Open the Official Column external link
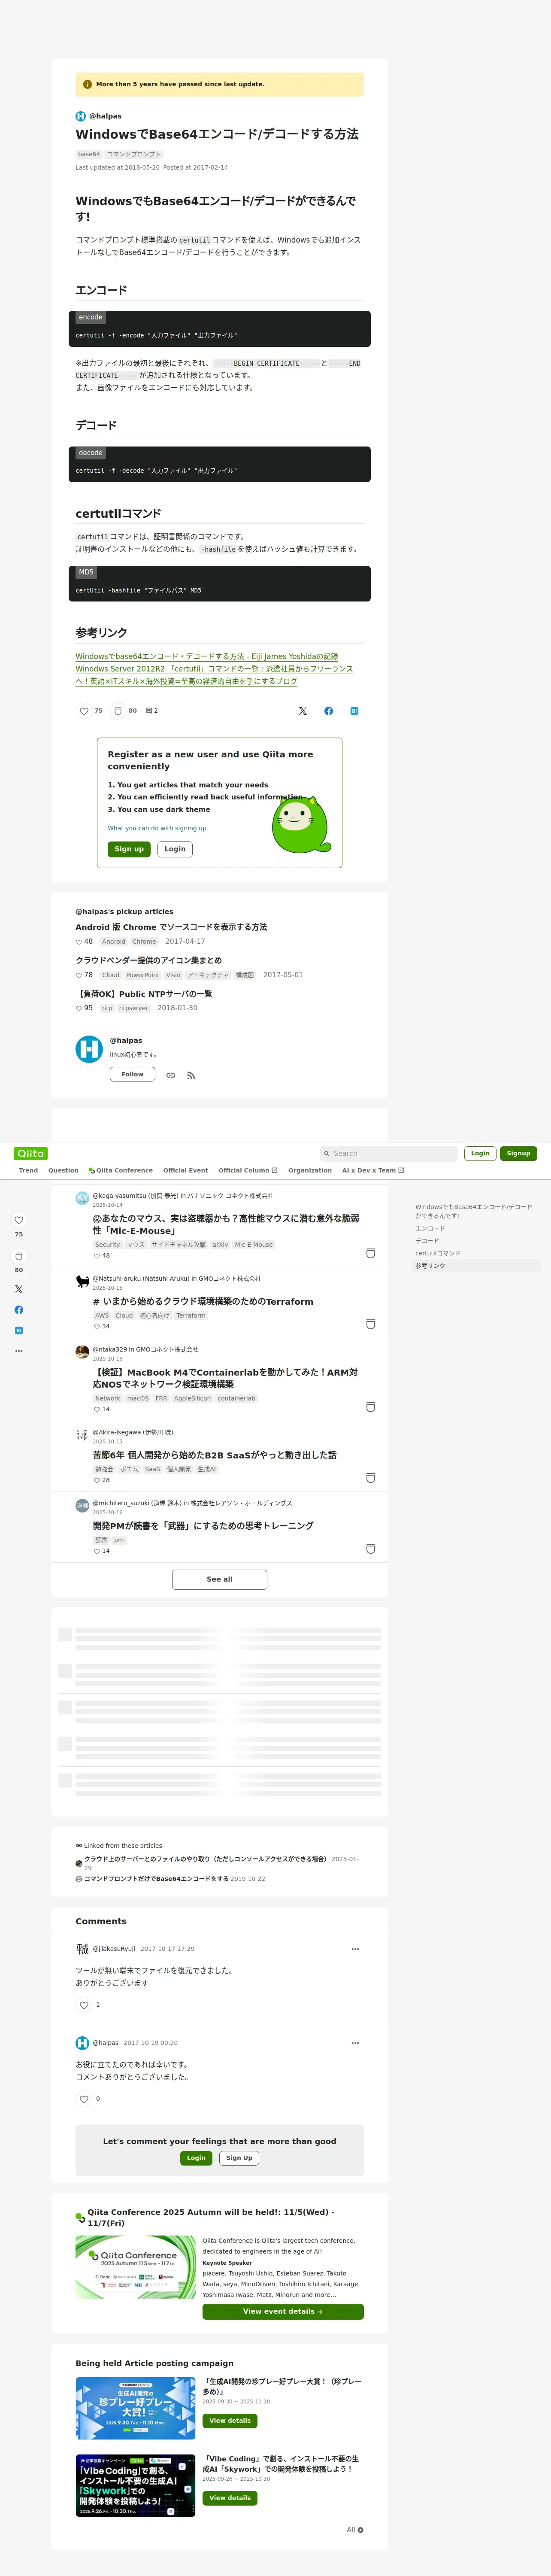Viewport: 551px width, 2576px height. click(248, 1170)
